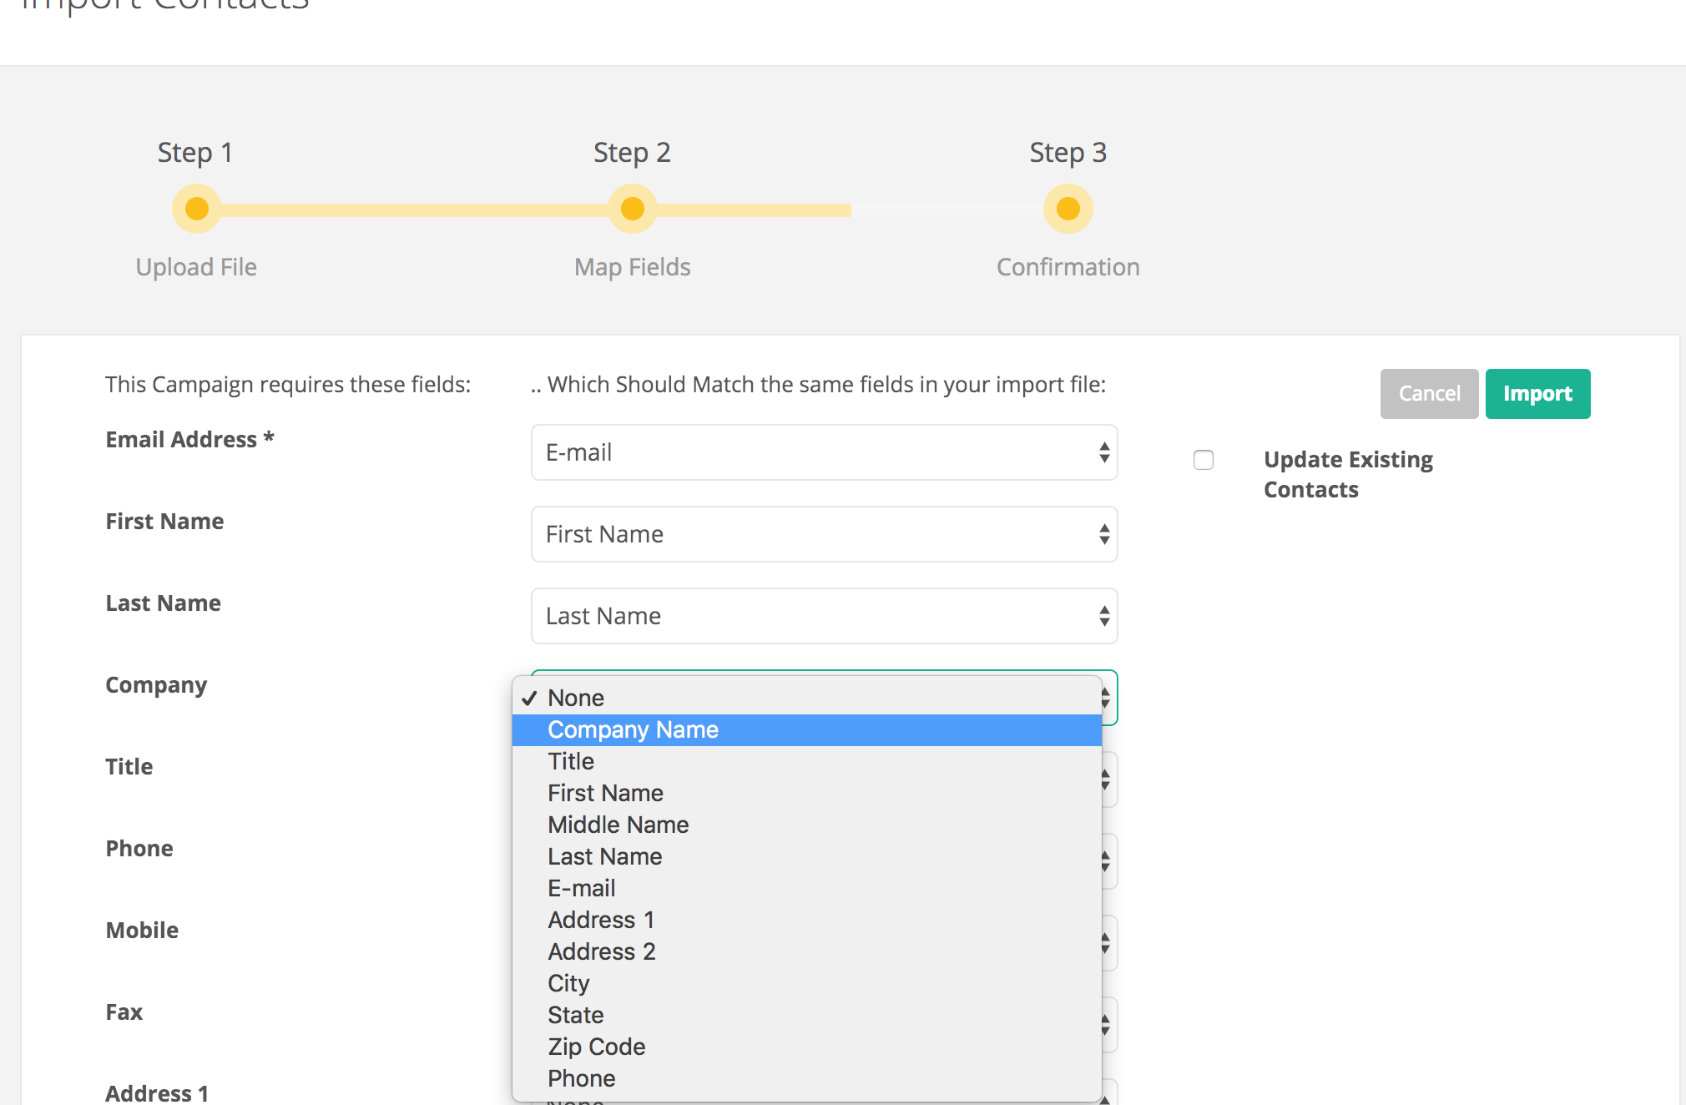Select Company Name from dropdown list
The height and width of the screenshot is (1105, 1686).
[633, 729]
